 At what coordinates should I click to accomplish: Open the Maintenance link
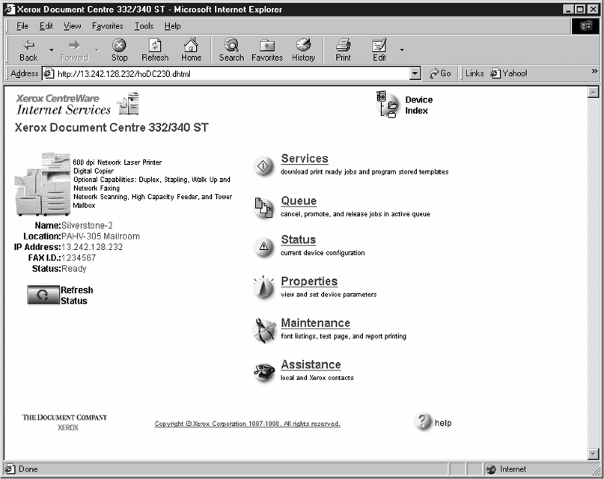pyautogui.click(x=316, y=323)
